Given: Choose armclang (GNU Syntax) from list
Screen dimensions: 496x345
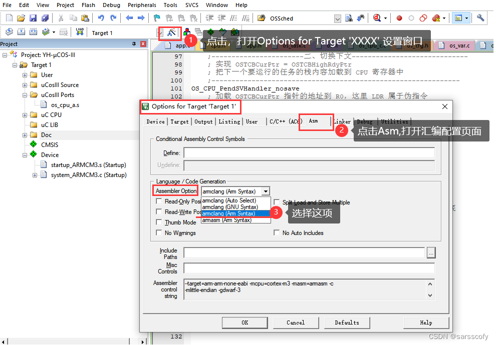Looking at the screenshot, I should click(x=235, y=207).
